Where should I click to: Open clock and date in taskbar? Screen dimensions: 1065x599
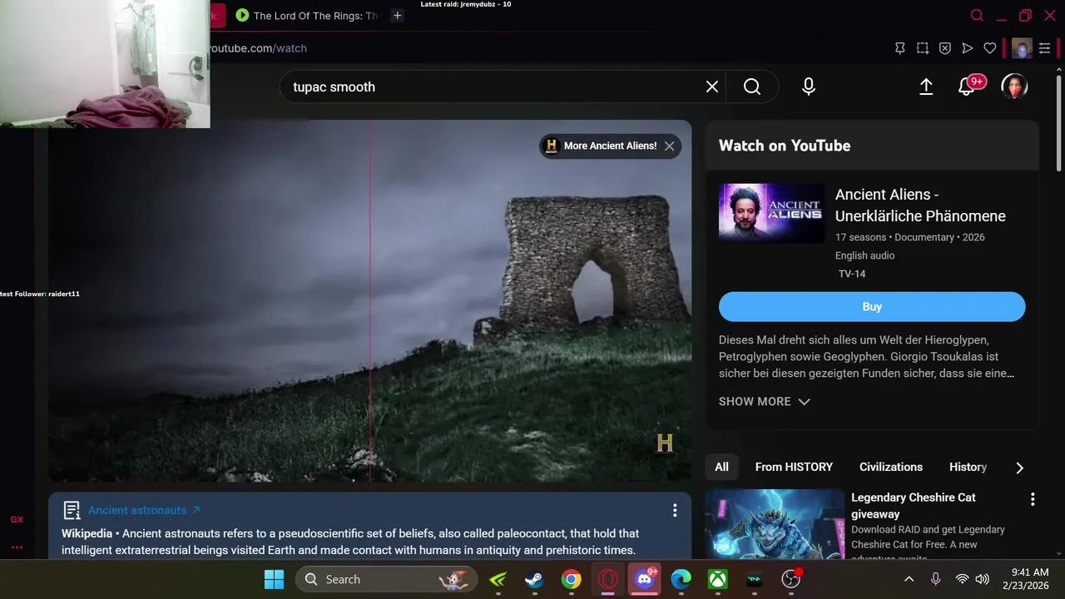(1025, 579)
